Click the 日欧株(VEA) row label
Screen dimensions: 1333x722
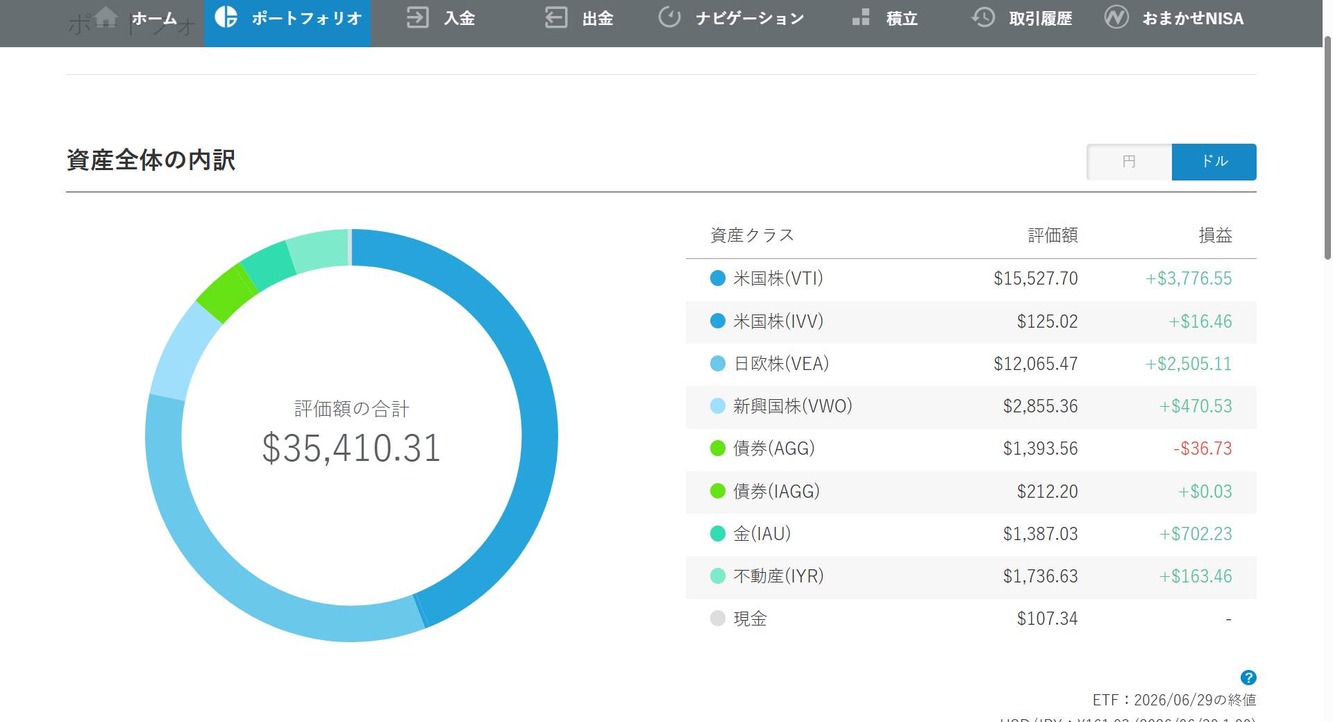pyautogui.click(x=781, y=364)
